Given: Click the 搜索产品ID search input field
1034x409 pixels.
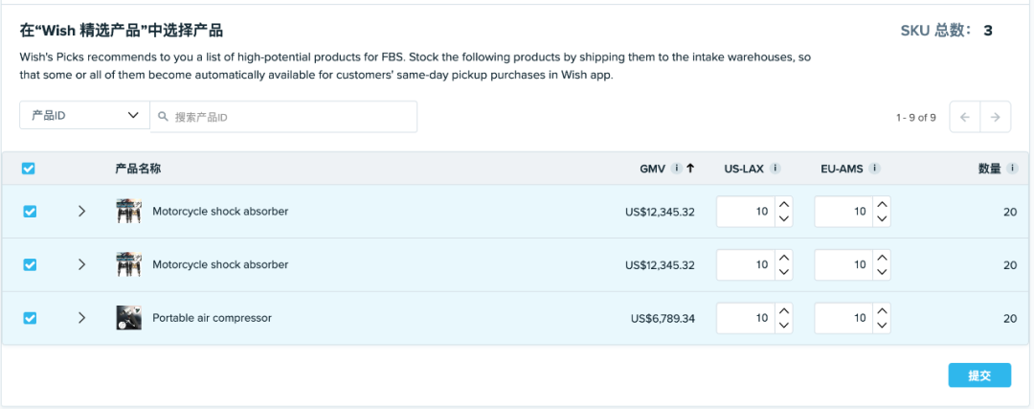Looking at the screenshot, I should click(x=287, y=117).
